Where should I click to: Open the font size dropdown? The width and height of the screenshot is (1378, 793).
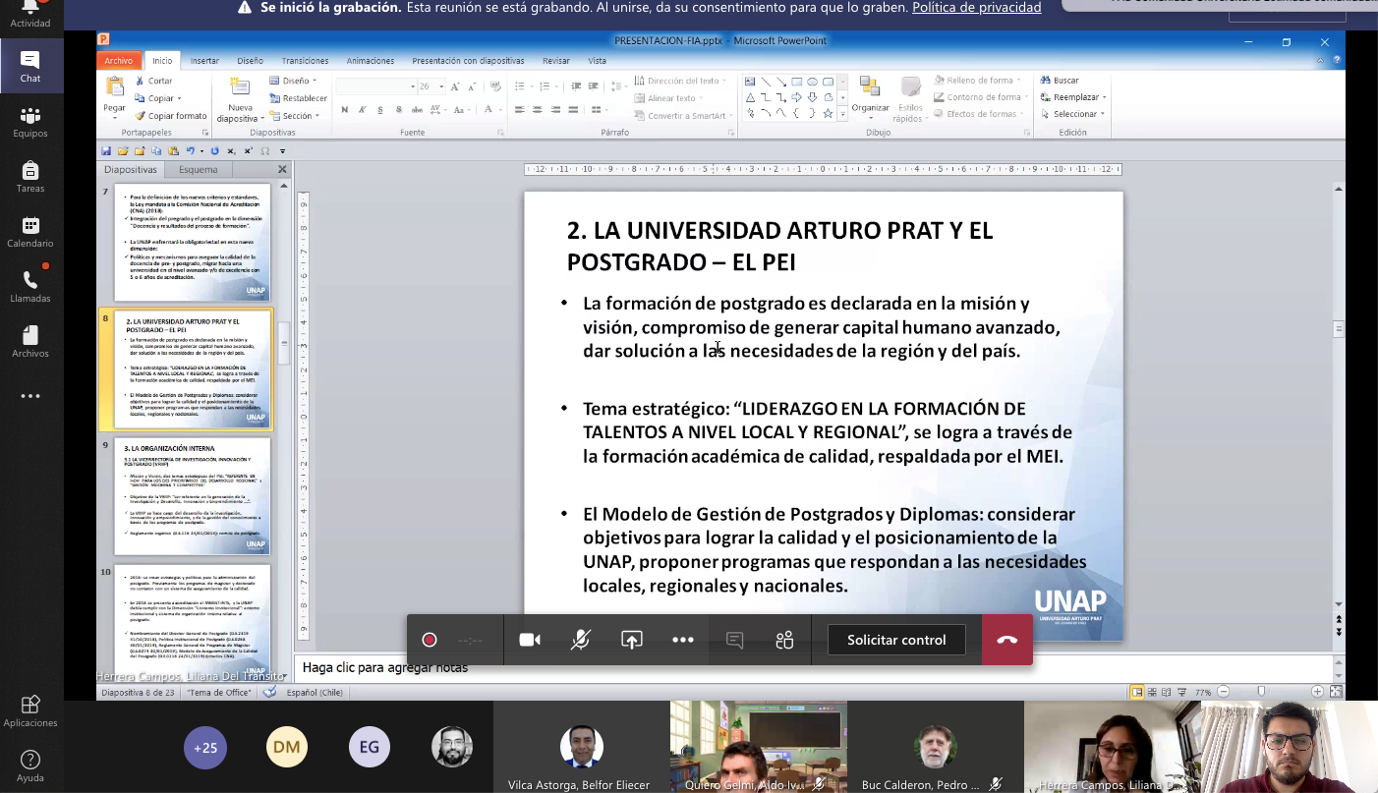(x=440, y=86)
